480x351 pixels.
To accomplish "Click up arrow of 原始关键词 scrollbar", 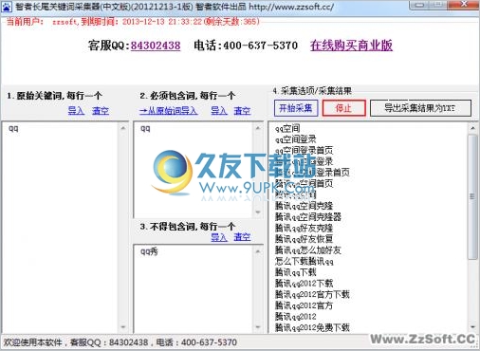I will [x=123, y=128].
